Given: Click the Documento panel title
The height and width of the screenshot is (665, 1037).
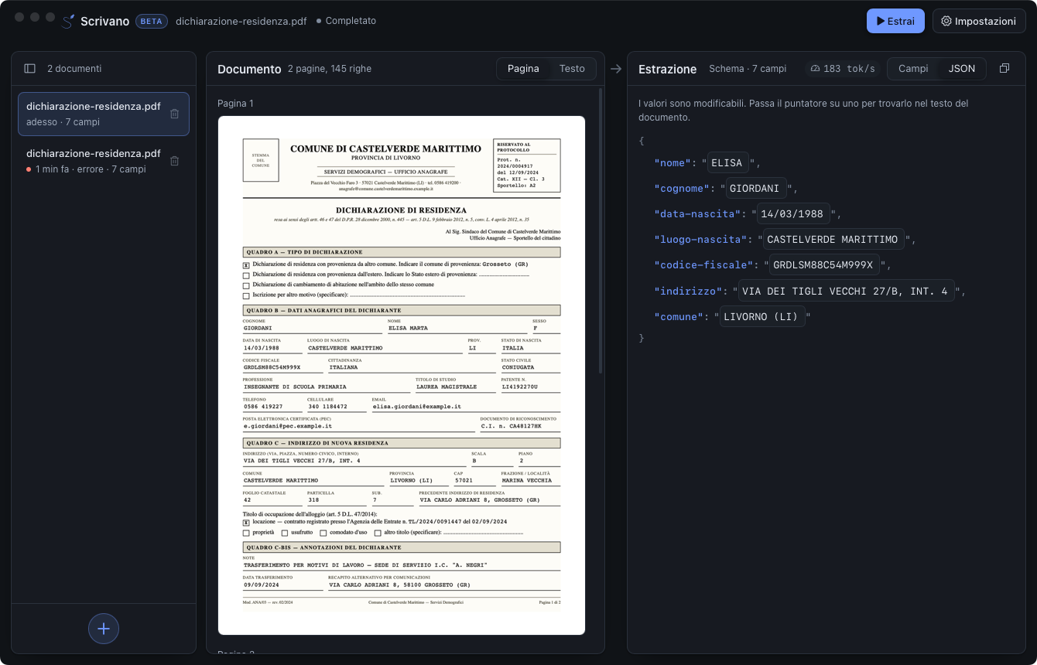Looking at the screenshot, I should [x=249, y=69].
